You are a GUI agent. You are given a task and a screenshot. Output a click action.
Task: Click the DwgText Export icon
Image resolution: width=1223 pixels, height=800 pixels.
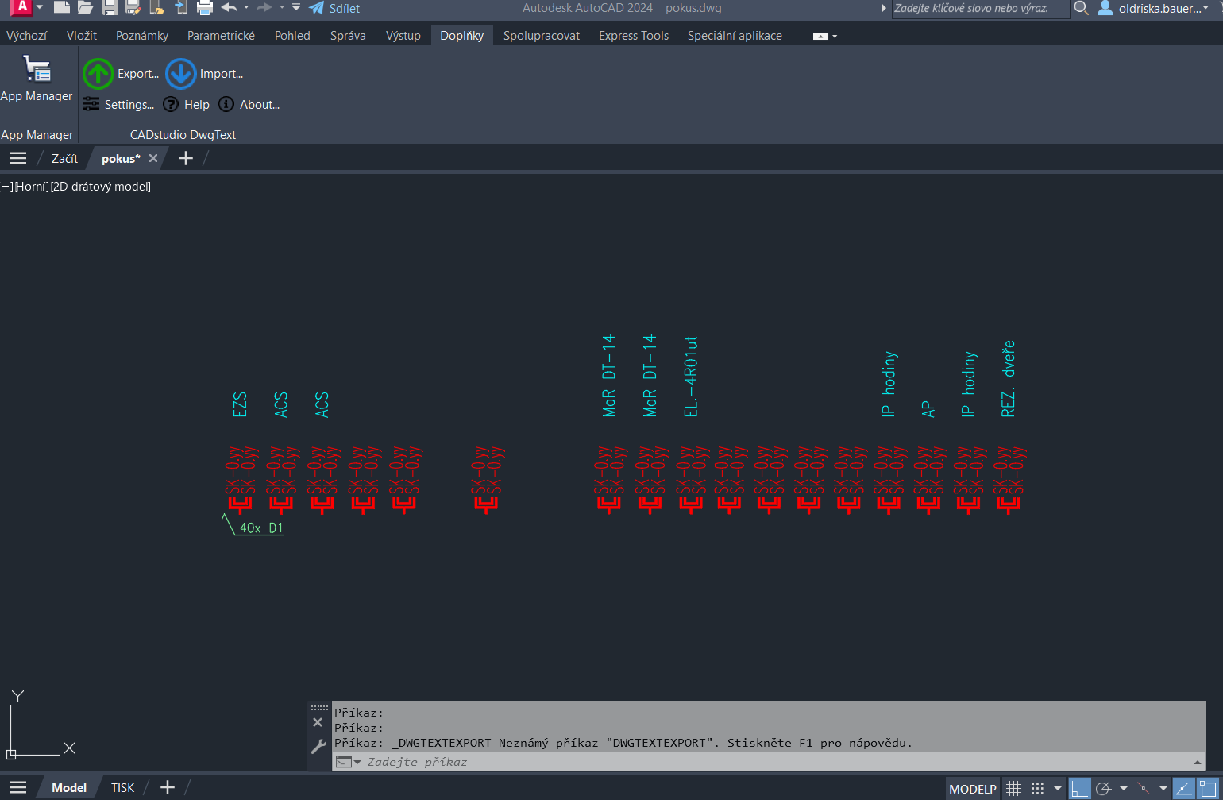coord(98,74)
